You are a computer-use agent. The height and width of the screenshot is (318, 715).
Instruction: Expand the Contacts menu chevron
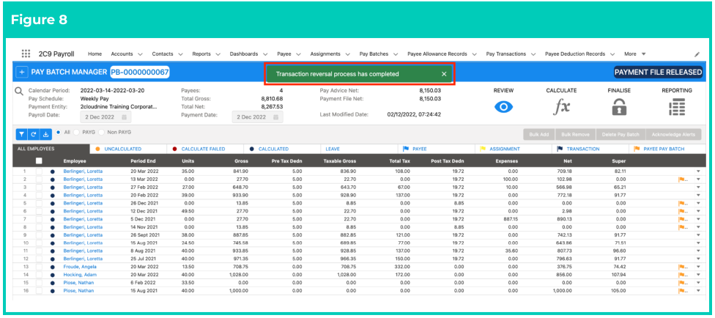click(x=180, y=53)
